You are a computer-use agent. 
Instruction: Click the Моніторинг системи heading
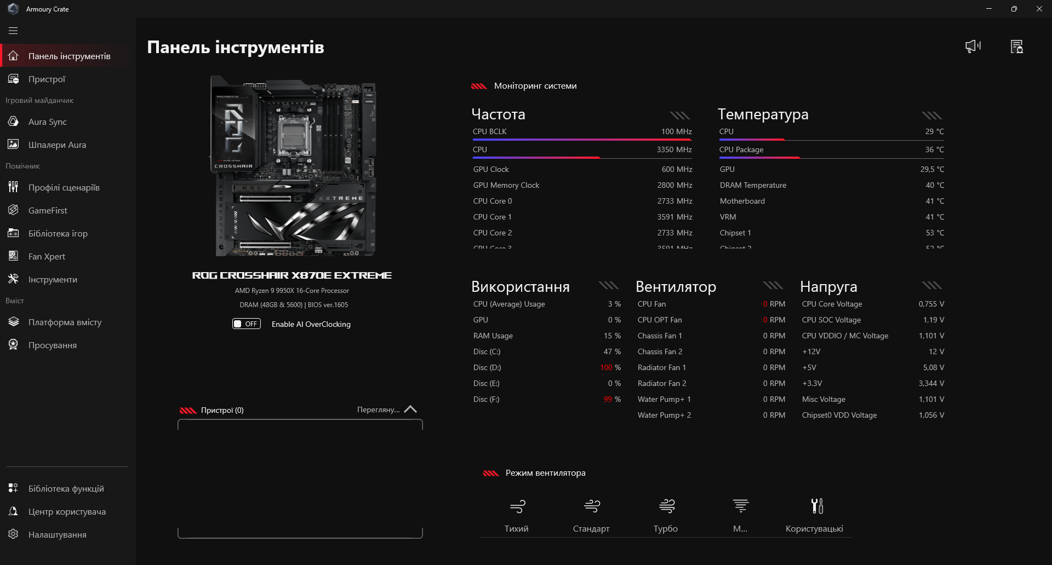point(535,86)
